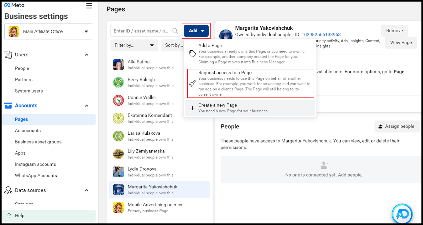Click the blue AD floating logo icon
Image resolution: width=423 pixels, height=225 pixels.
pos(402,214)
